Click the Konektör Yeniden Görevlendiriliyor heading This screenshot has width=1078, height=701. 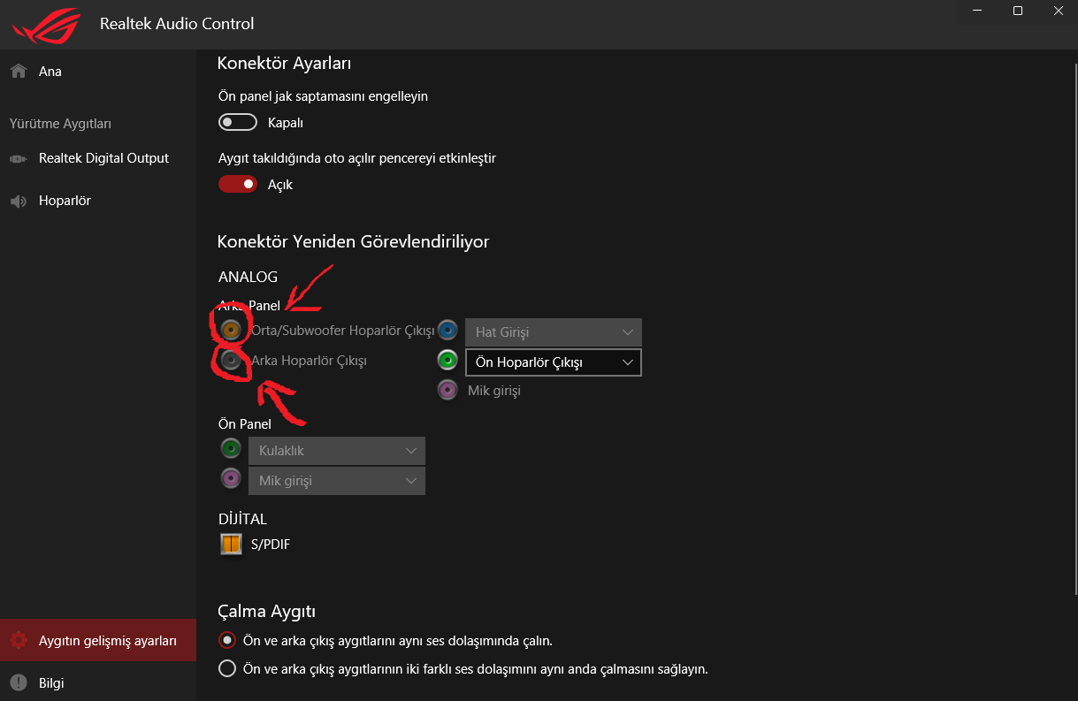[354, 241]
